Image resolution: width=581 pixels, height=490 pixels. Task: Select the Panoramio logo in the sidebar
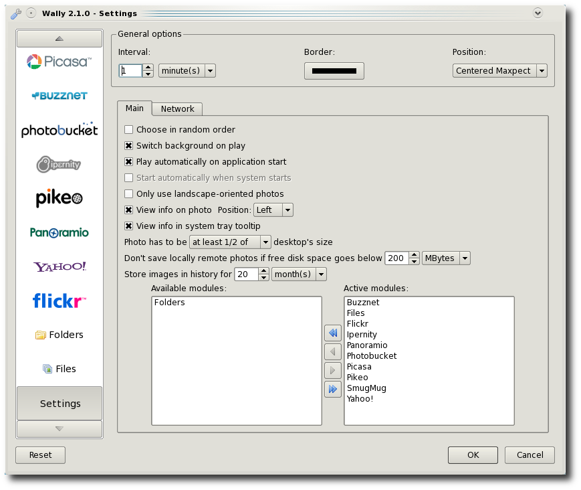[60, 232]
